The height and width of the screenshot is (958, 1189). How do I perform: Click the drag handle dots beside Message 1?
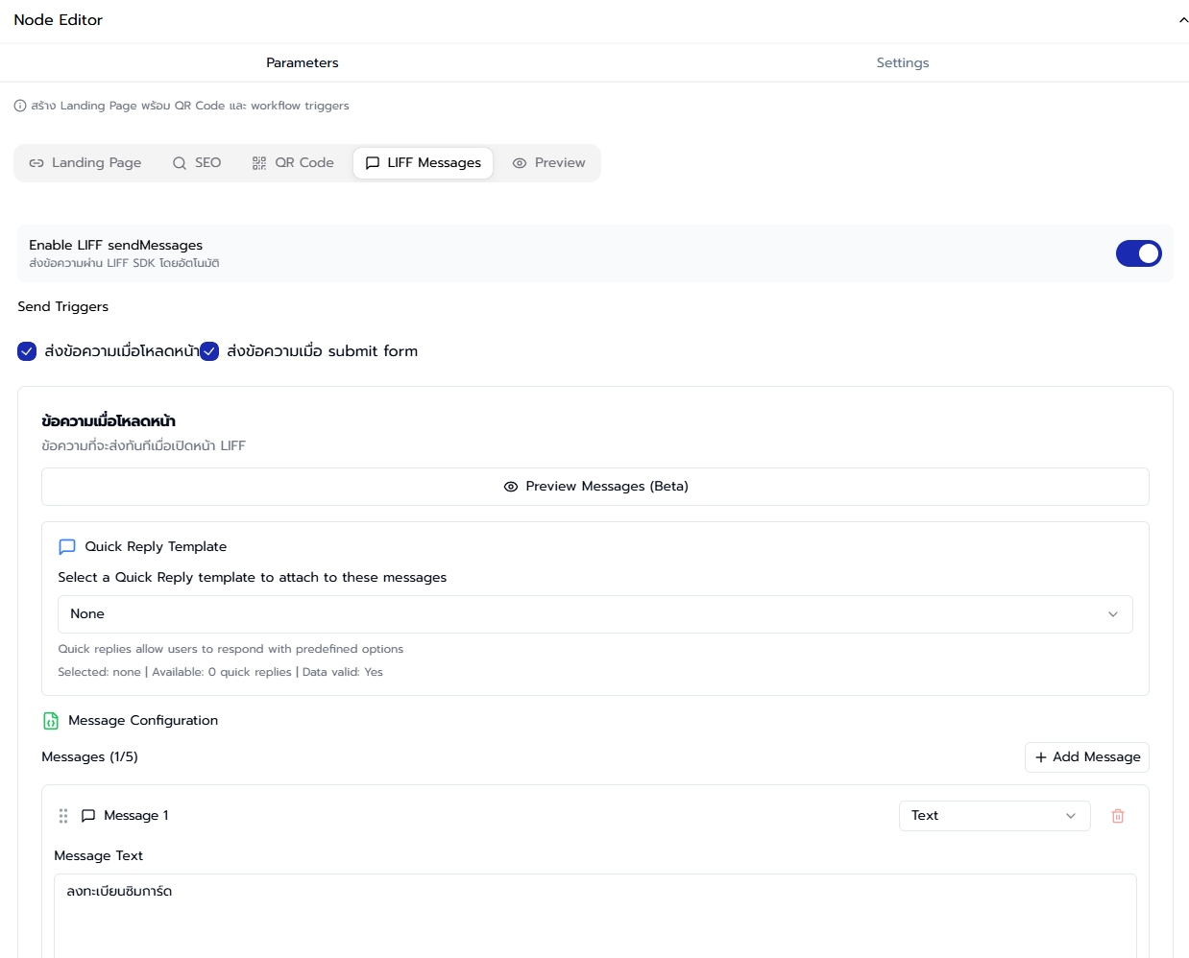(63, 815)
